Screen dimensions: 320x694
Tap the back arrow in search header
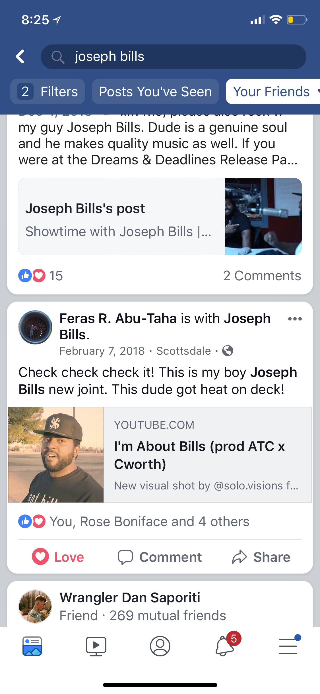20,56
